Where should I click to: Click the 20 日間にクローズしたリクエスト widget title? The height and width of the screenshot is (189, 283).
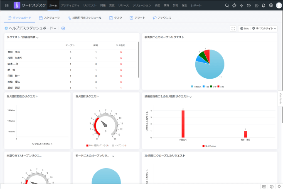(165, 156)
